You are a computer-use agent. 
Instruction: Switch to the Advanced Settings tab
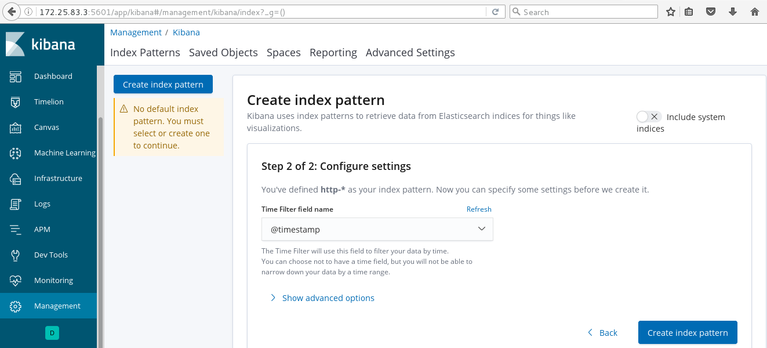[410, 53]
